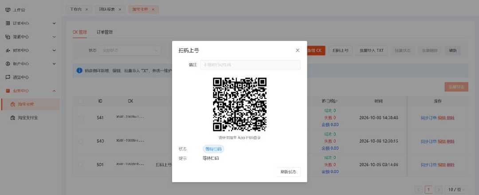
Task: Click the 淘宝卡密 bag icon in sidebar
Action: pyautogui.click(x=13, y=104)
